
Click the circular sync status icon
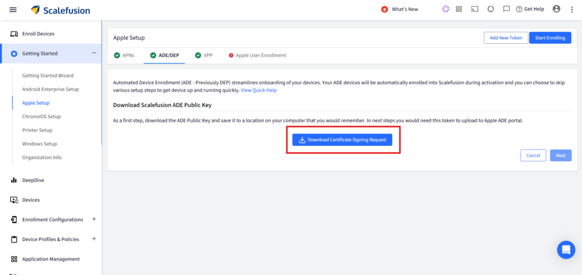[490, 9]
